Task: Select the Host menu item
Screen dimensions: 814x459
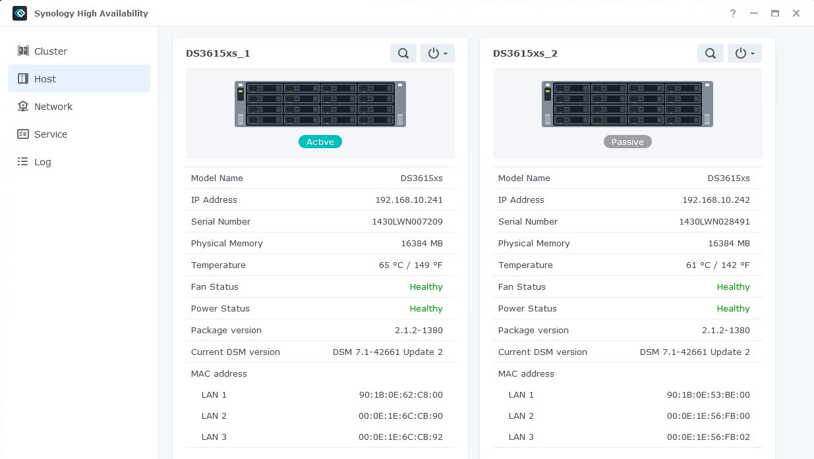Action: pos(79,78)
